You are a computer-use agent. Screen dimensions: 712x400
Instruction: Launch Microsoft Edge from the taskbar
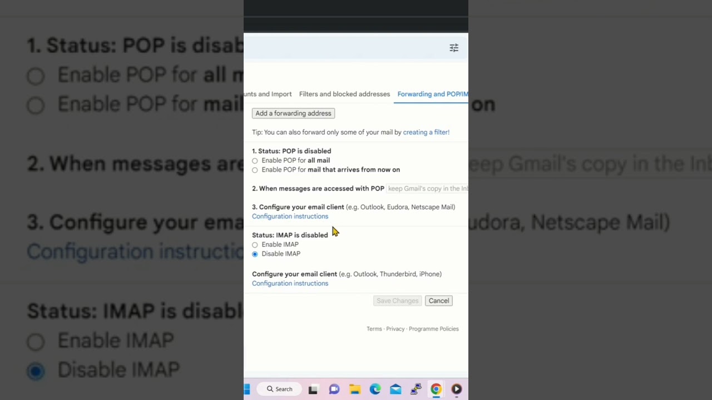375,389
